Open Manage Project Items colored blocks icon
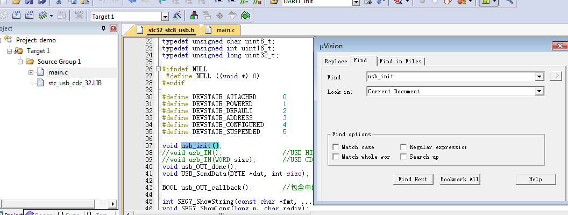The height and width of the screenshot is (215, 568). point(195,16)
